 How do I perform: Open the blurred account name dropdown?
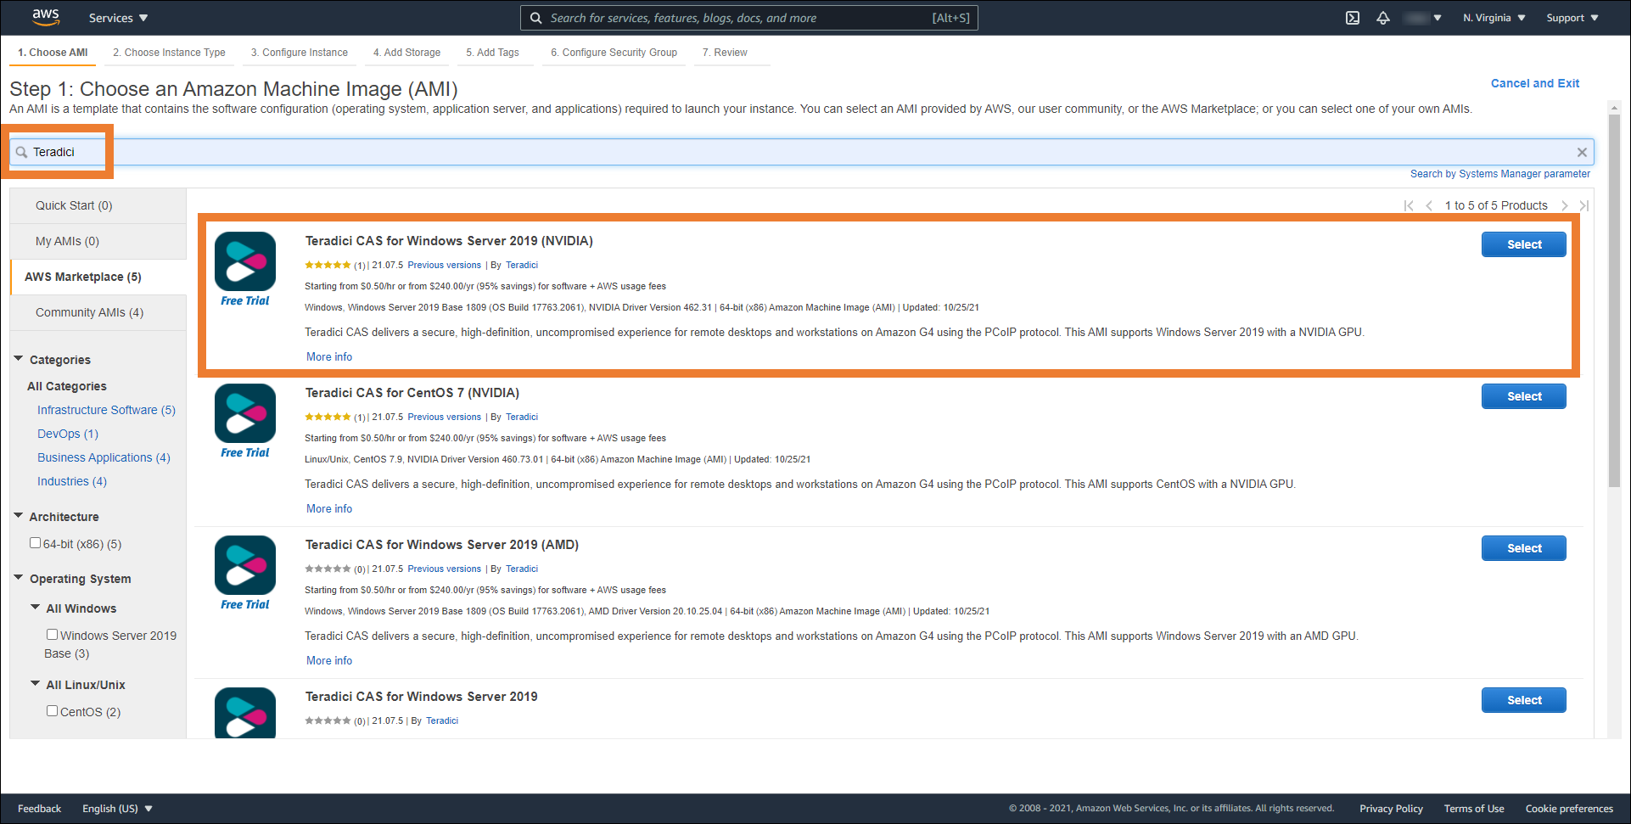pyautogui.click(x=1422, y=18)
